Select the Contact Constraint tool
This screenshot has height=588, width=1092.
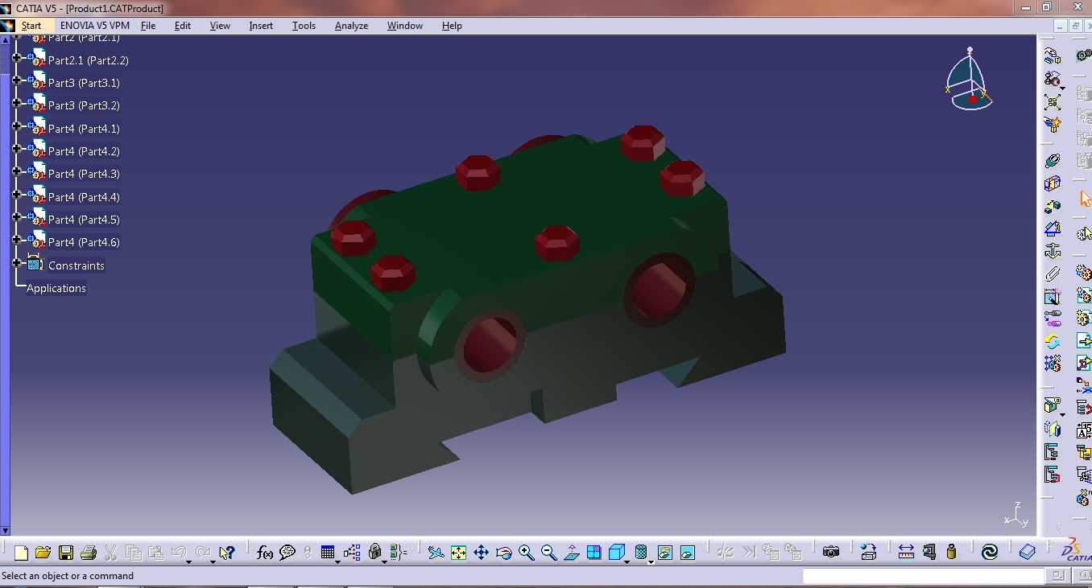point(1052,183)
